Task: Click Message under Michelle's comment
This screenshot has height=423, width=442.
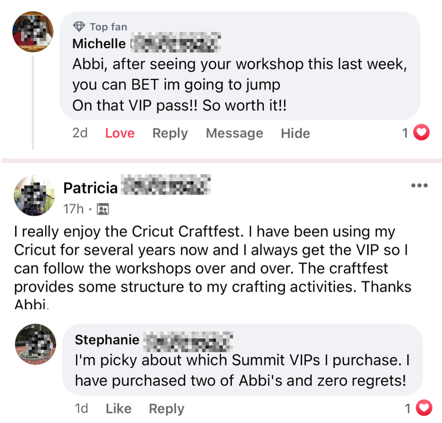Action: click(234, 133)
